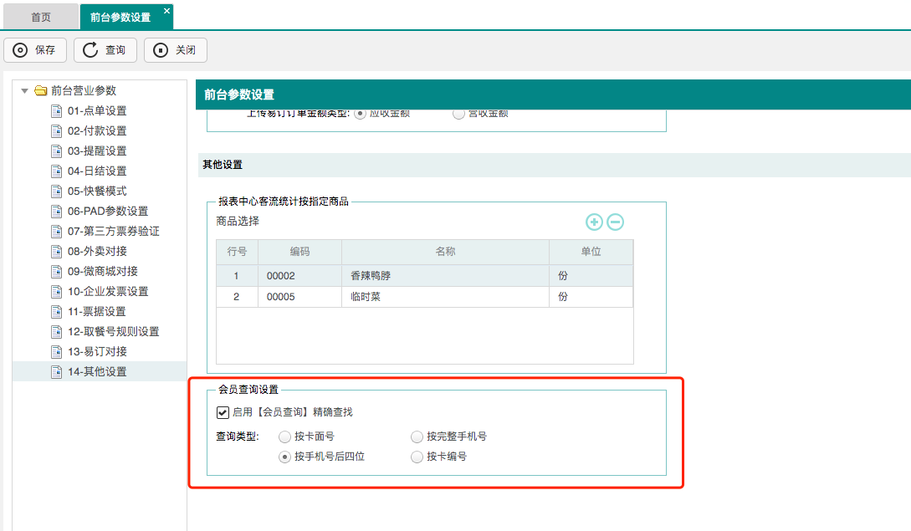Open 11-票据设置 in the tree
Screen dimensions: 911x531
click(97, 311)
